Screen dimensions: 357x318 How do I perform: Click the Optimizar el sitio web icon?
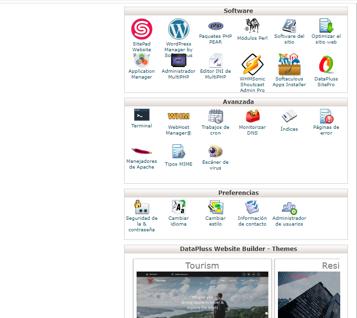326,26
